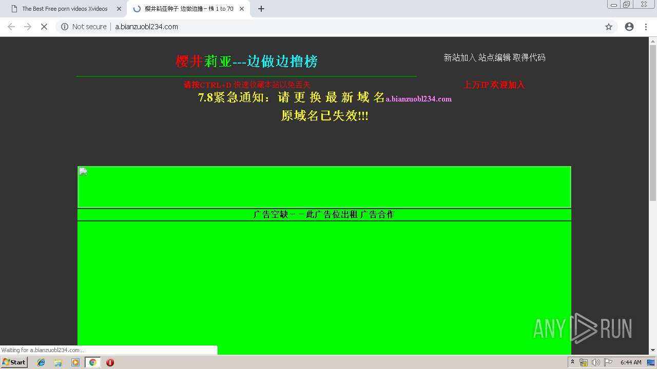Open Windows Media Player taskbar icon
This screenshot has width=657, height=369.
tap(75, 362)
